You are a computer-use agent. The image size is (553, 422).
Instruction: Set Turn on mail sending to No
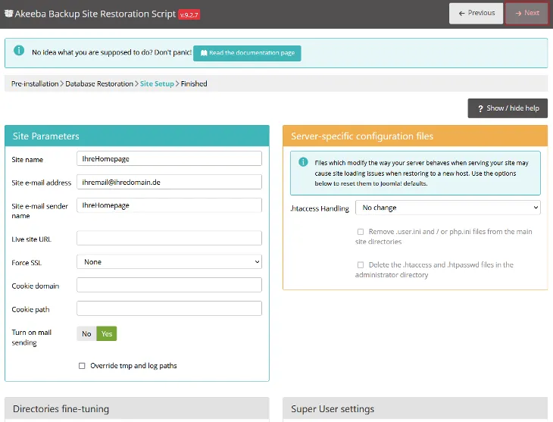point(86,333)
